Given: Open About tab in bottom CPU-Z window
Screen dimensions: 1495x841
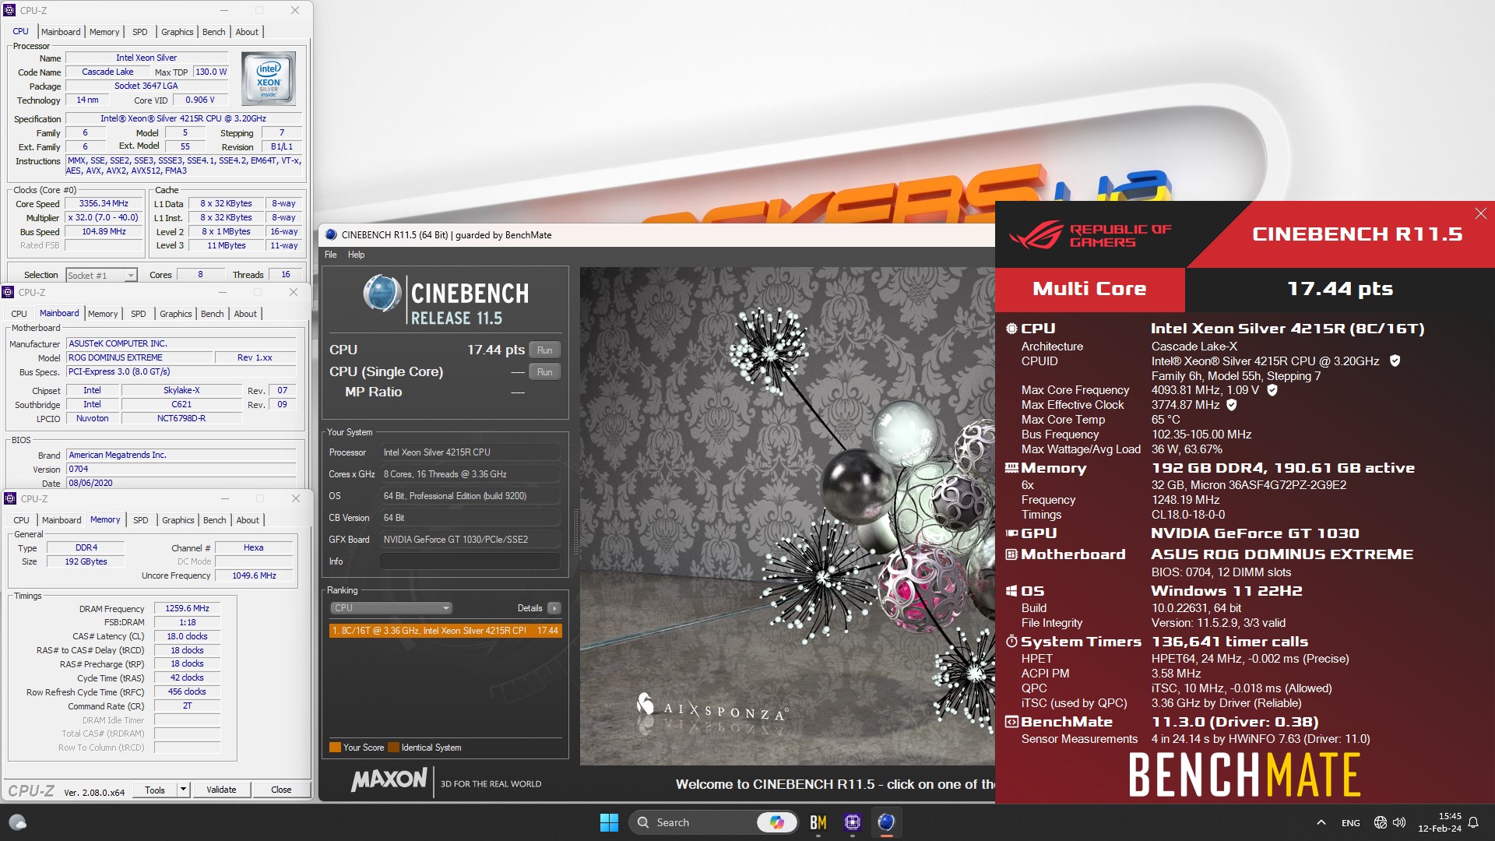Looking at the screenshot, I should 248,520.
